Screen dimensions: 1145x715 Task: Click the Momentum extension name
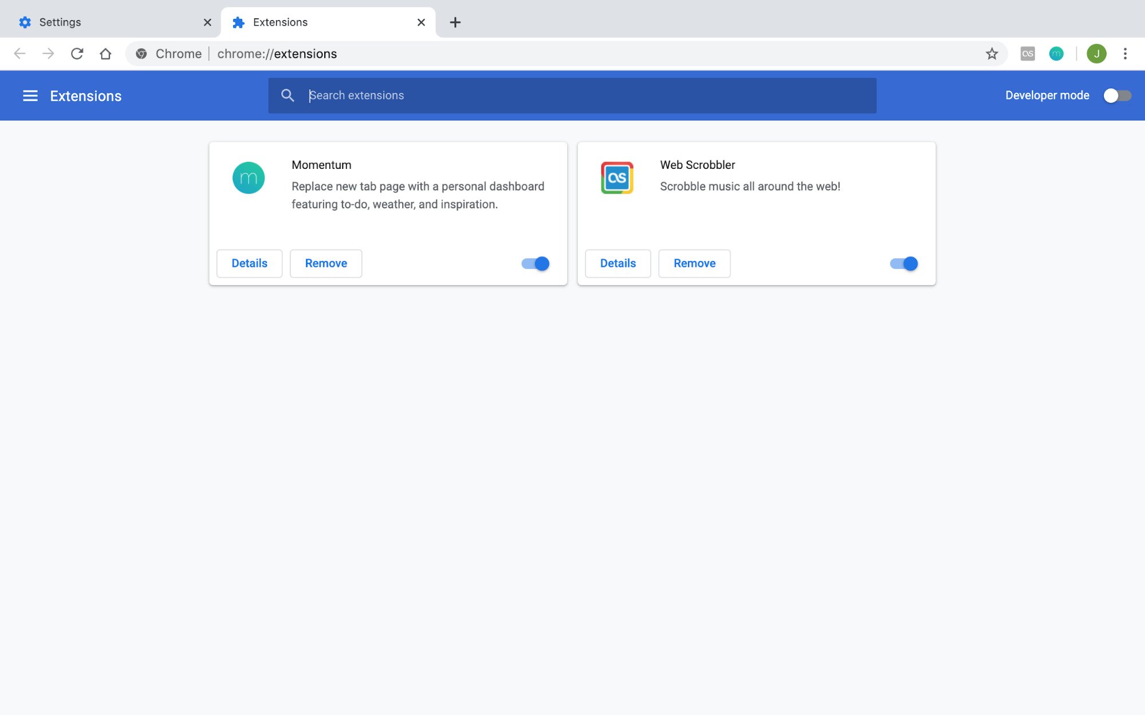coord(321,165)
